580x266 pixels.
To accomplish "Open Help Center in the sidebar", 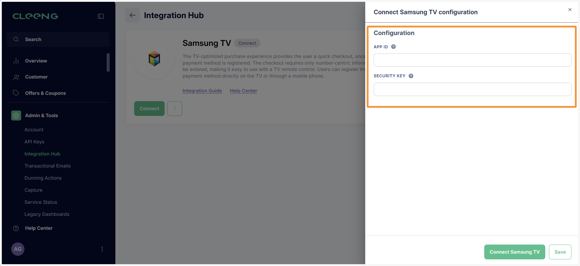I will click(39, 228).
